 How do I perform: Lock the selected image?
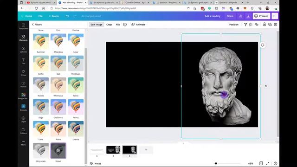265,24
